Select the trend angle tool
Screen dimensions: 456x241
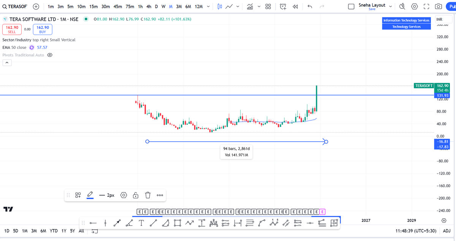click(x=129, y=223)
